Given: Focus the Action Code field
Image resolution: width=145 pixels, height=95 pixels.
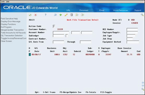Looking at the screenshot, I should click(54, 26).
